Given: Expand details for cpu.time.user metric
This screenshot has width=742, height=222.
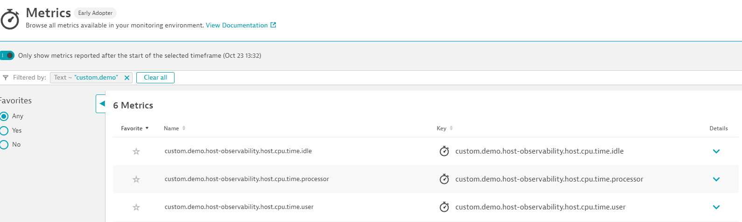Looking at the screenshot, I should 716,207.
